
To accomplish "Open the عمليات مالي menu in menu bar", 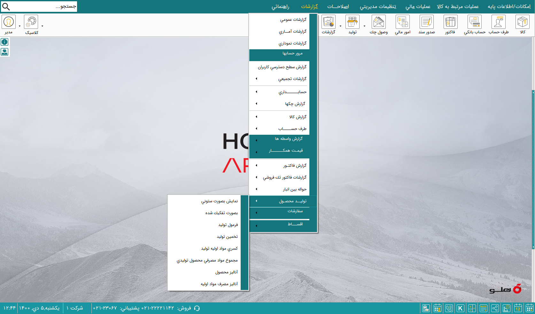I will click(418, 6).
